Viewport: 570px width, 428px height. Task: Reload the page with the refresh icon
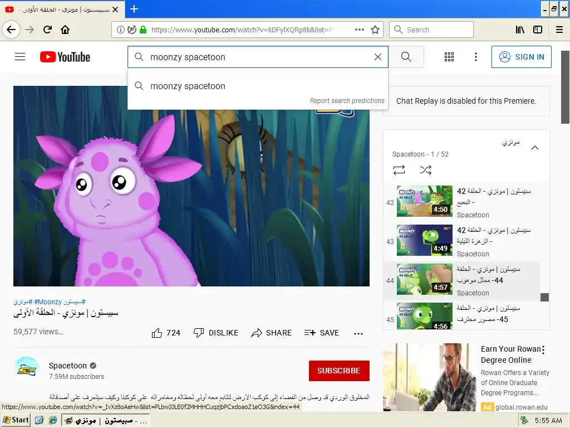click(48, 30)
